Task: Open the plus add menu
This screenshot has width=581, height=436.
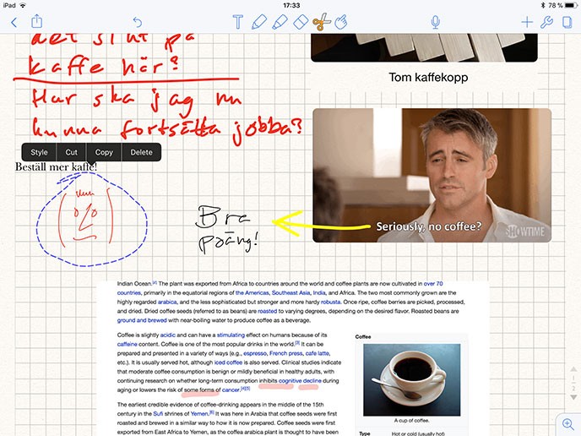Action: click(x=527, y=22)
